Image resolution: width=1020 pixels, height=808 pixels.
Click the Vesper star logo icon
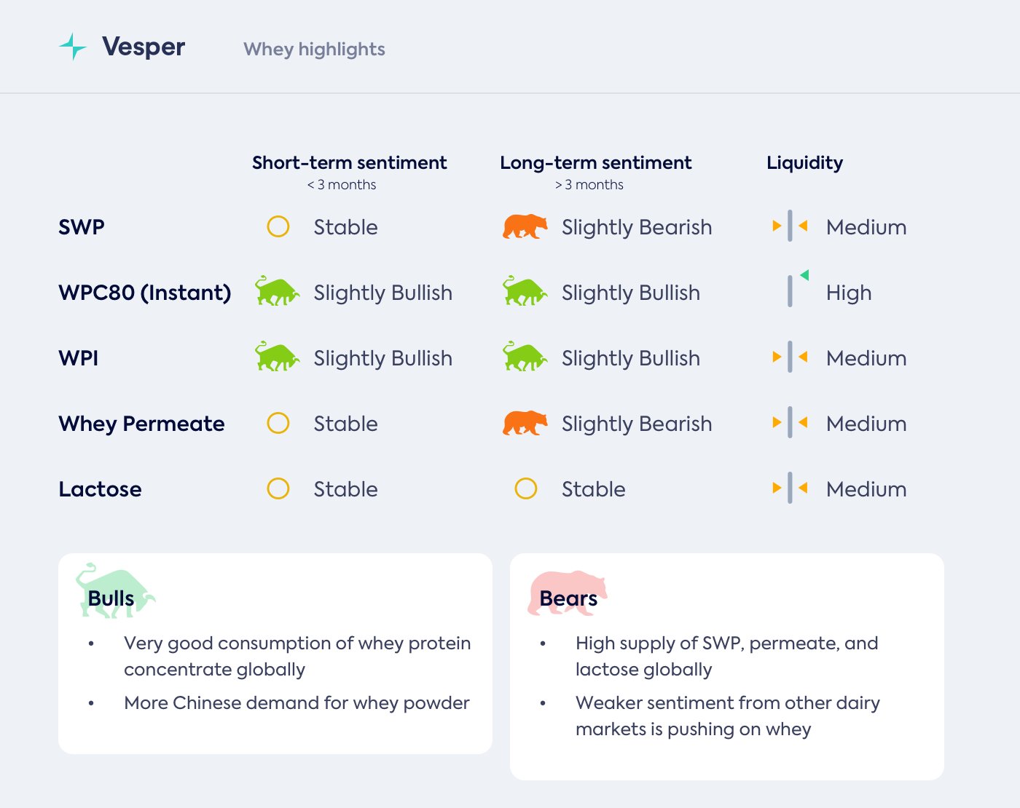tap(73, 47)
